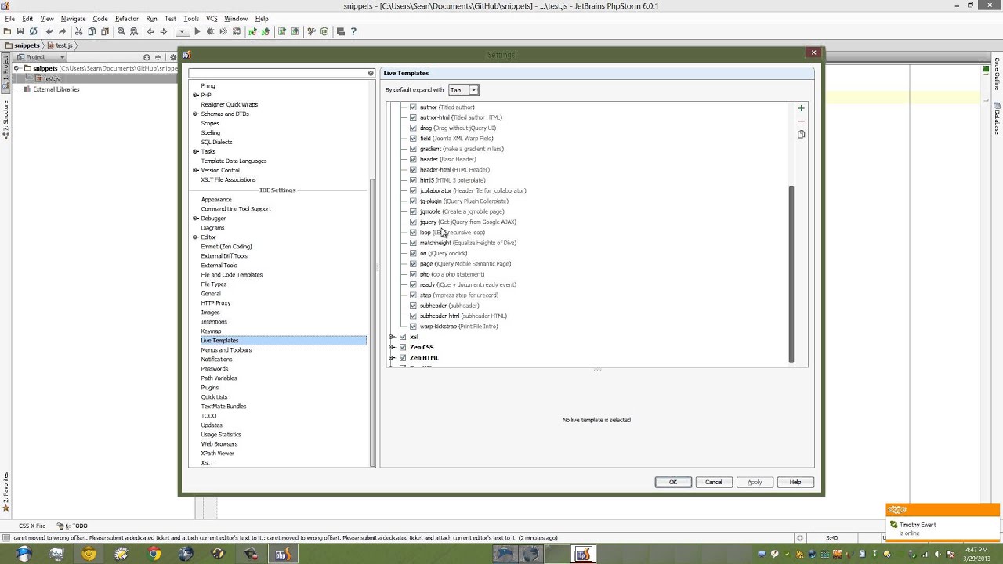Click the Synchronize toolbar icon
Viewport: 1003px width, 564px height.
pyautogui.click(x=33, y=31)
